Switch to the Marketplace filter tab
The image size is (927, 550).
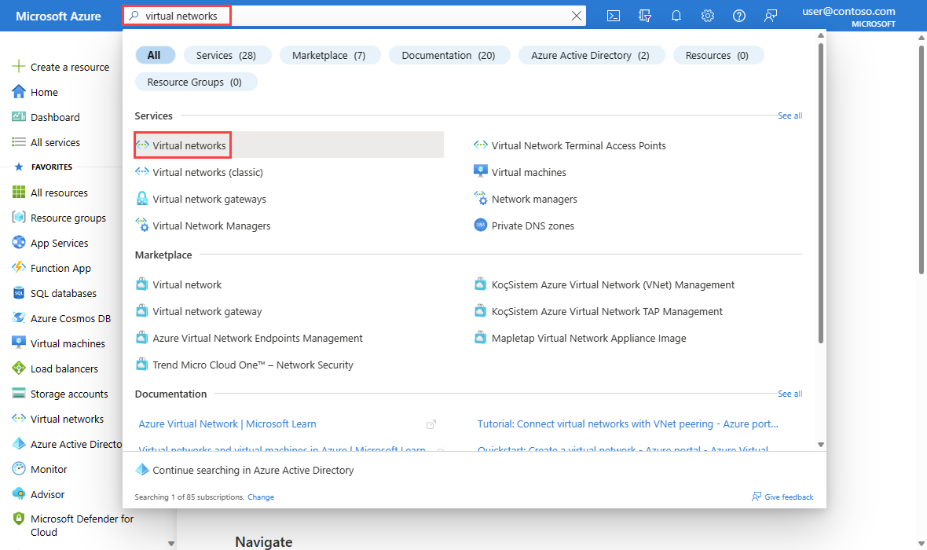pyautogui.click(x=329, y=55)
